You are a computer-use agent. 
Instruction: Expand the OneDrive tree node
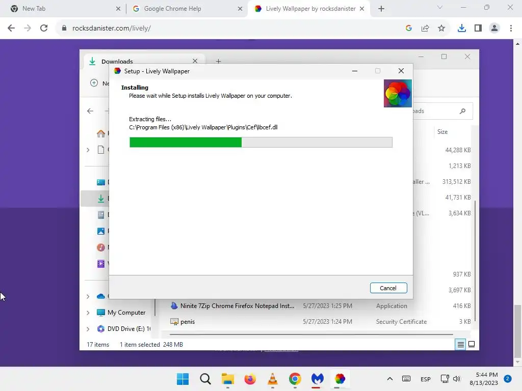point(88,296)
